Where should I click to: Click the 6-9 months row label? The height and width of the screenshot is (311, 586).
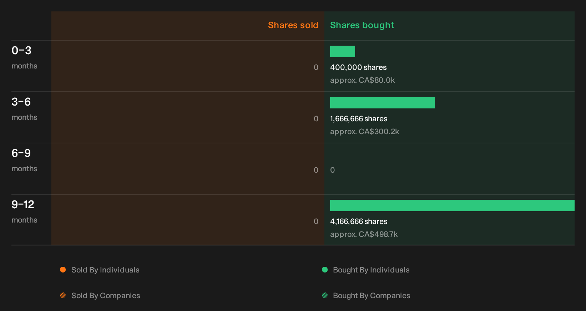(24, 160)
